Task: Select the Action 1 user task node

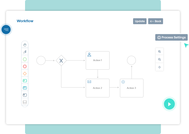Action: point(97,60)
